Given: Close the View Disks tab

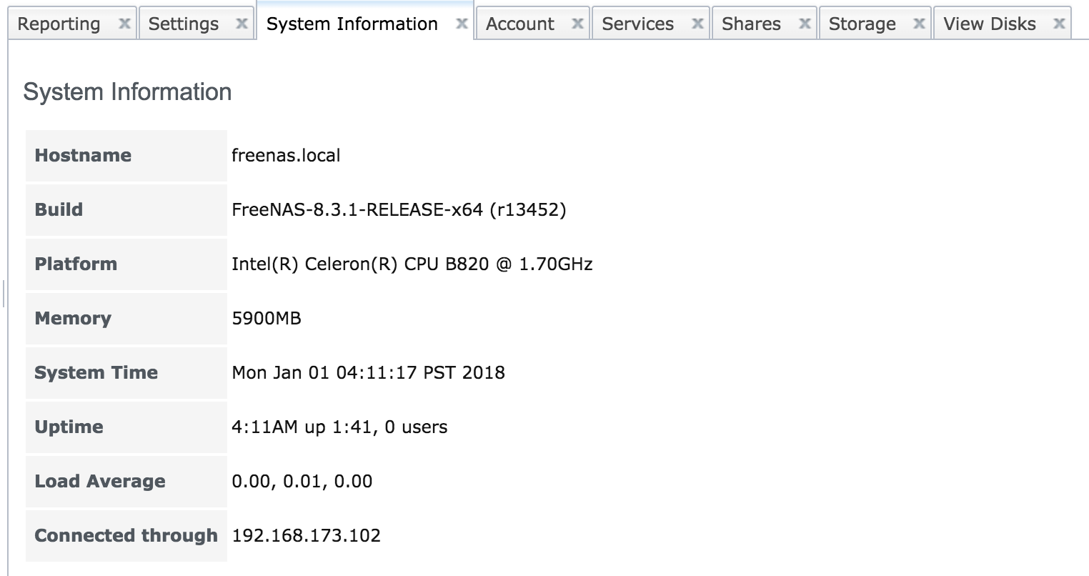Looking at the screenshot, I should (x=1060, y=24).
